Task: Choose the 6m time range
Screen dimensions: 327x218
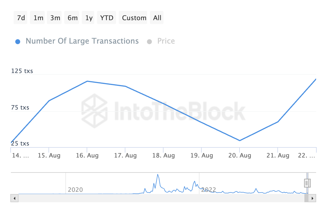Action: coord(72,18)
